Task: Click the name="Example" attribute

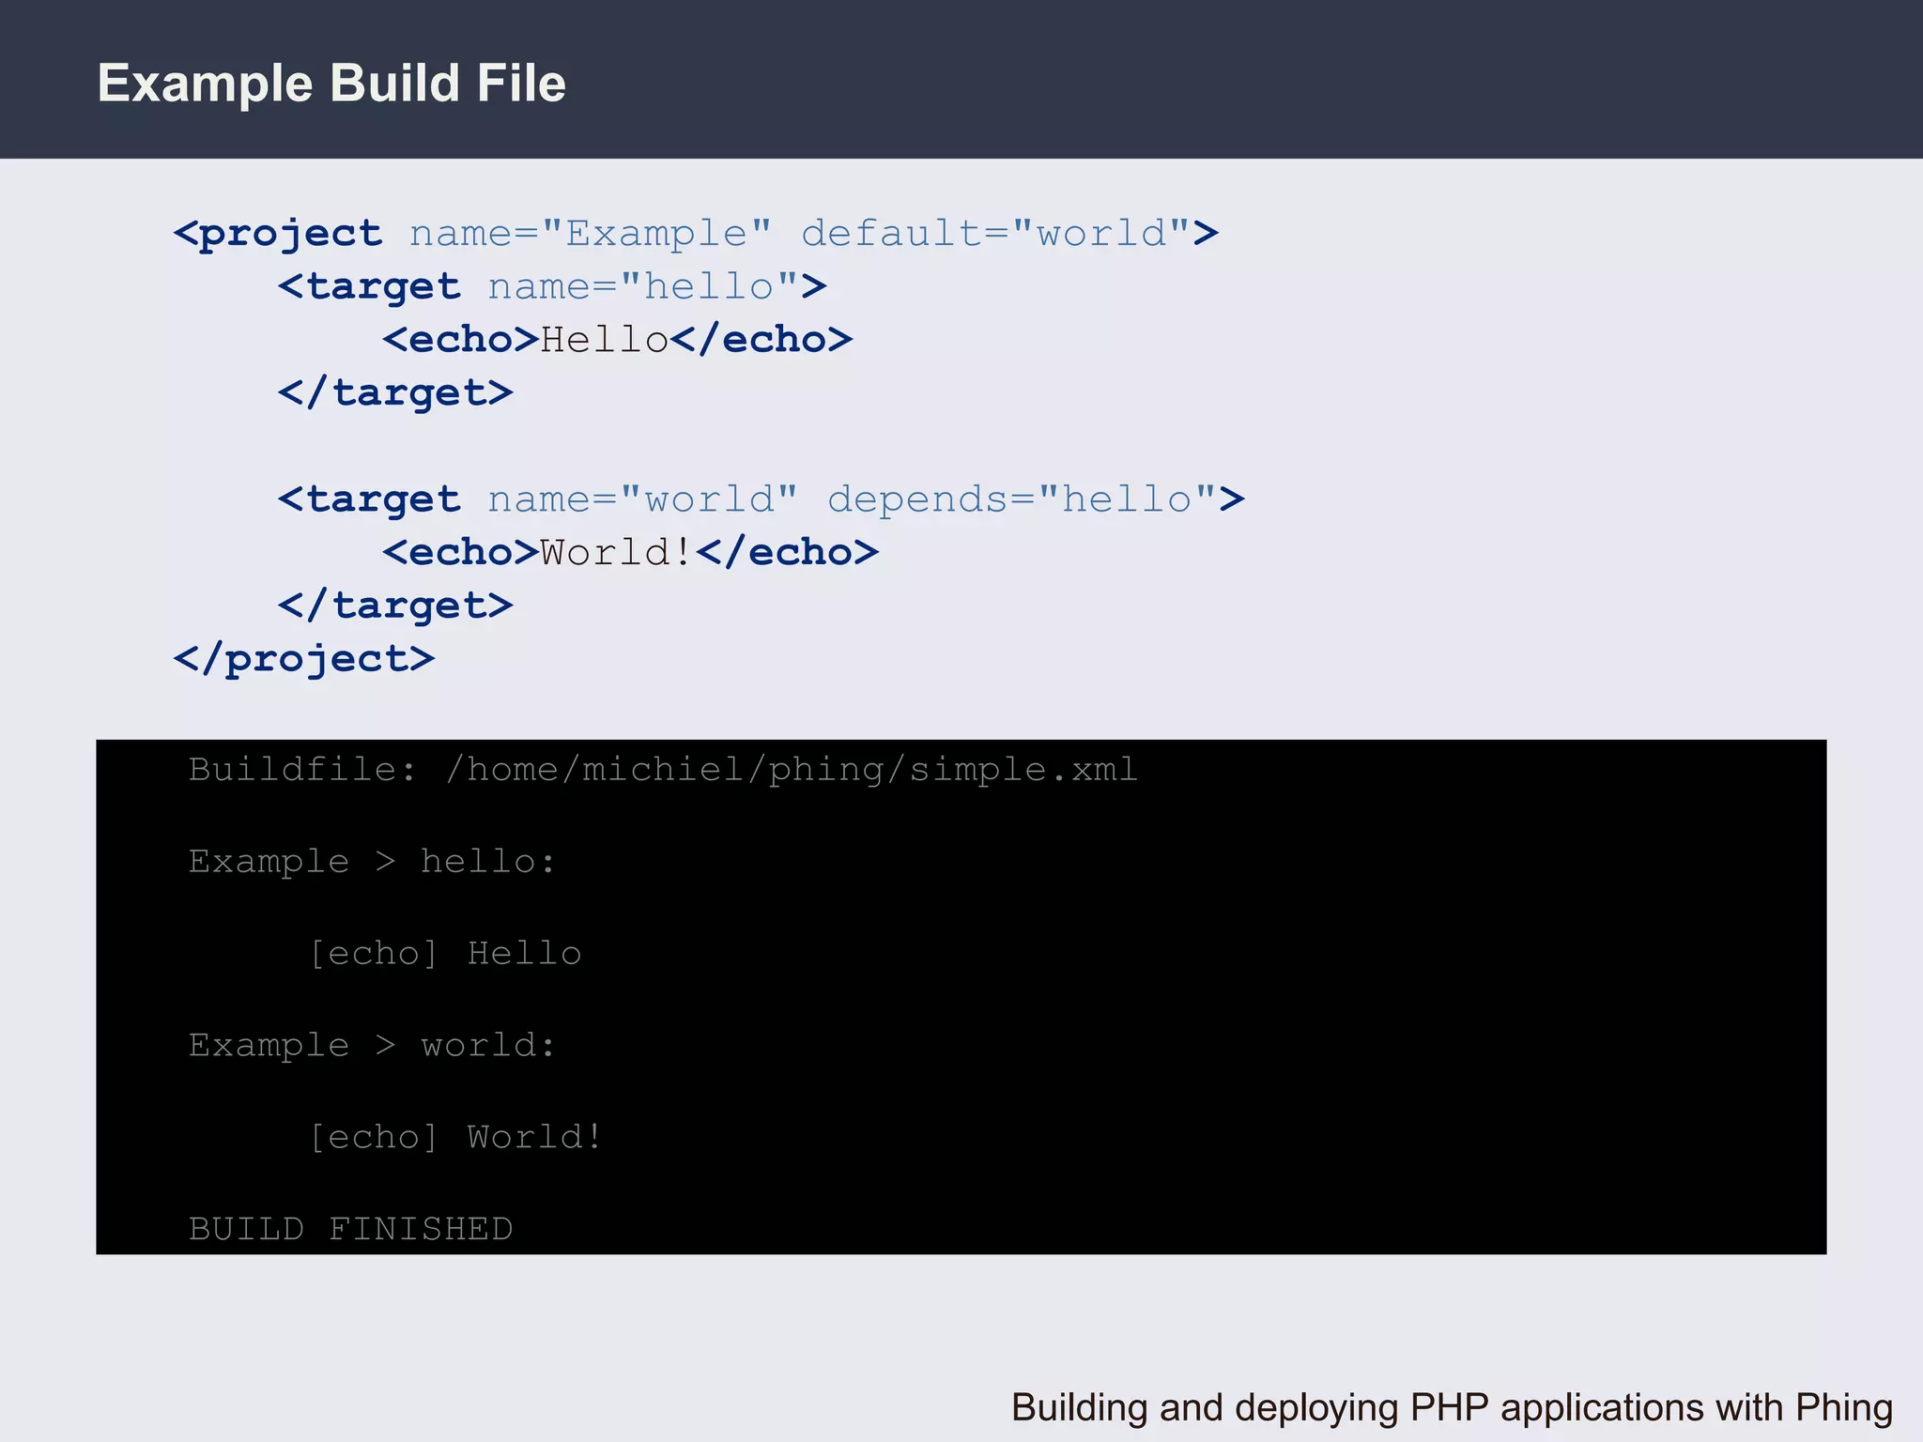Action: point(591,233)
